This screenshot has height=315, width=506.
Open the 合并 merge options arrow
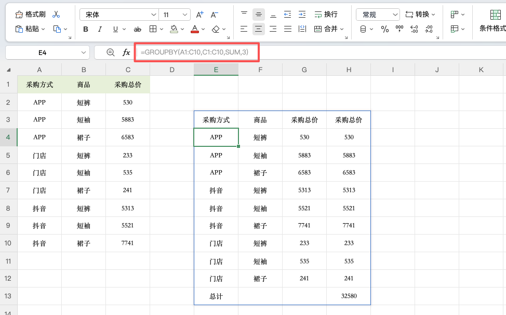(x=342, y=29)
